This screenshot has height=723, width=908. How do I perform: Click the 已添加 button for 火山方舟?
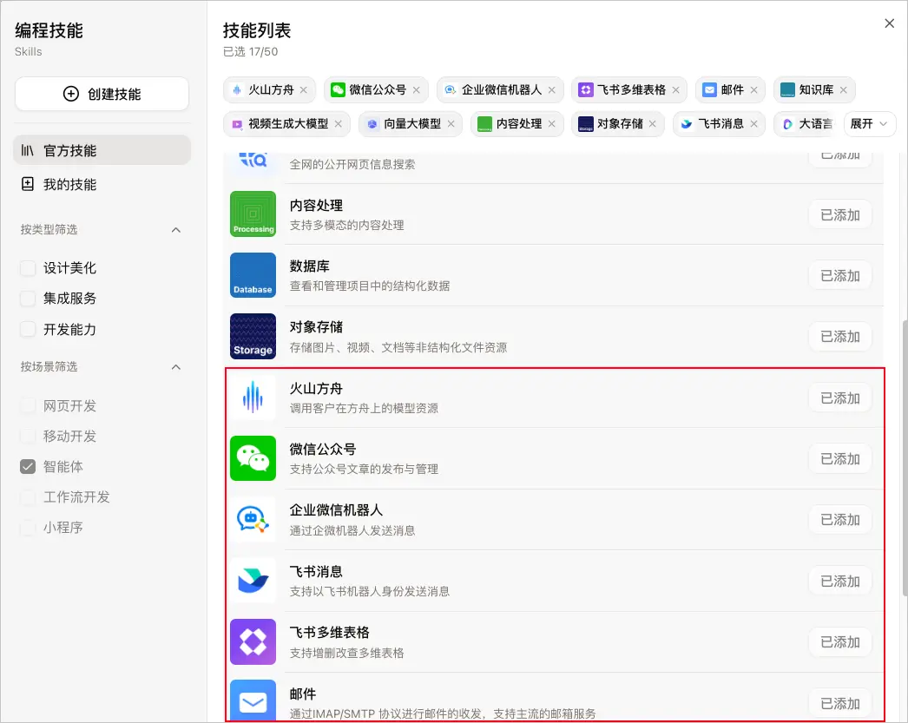[x=840, y=398]
